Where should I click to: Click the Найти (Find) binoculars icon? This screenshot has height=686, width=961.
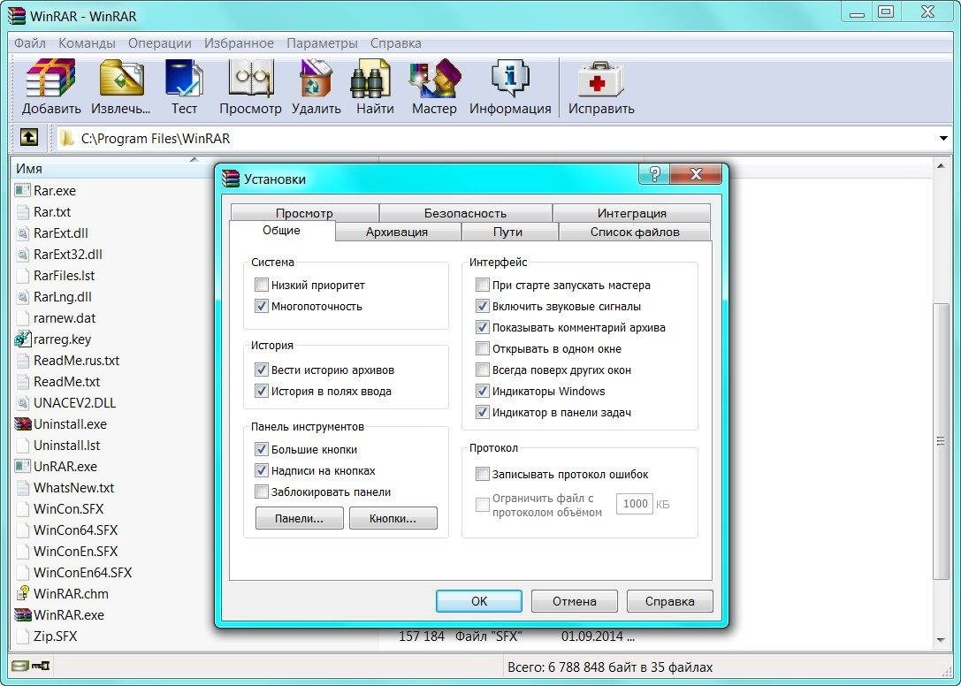(370, 78)
